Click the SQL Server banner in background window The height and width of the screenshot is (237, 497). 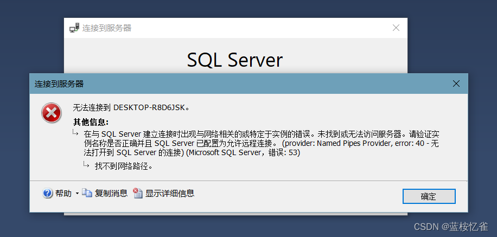coord(234,60)
